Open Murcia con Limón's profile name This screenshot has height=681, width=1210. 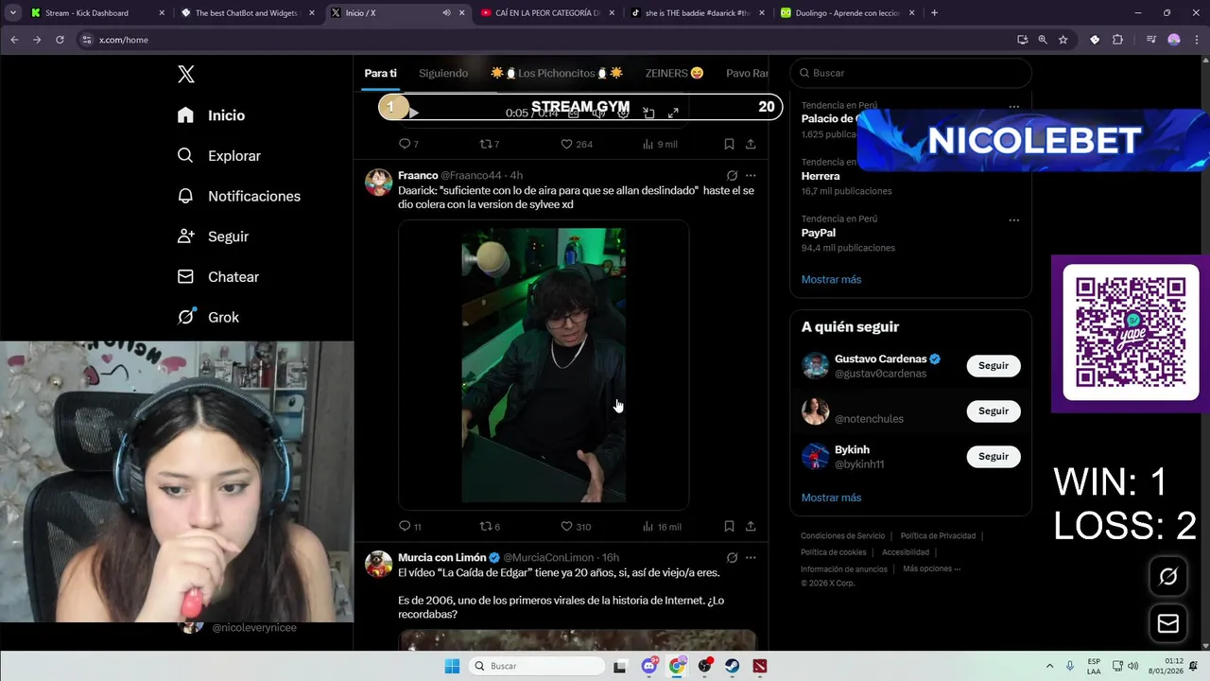click(442, 557)
